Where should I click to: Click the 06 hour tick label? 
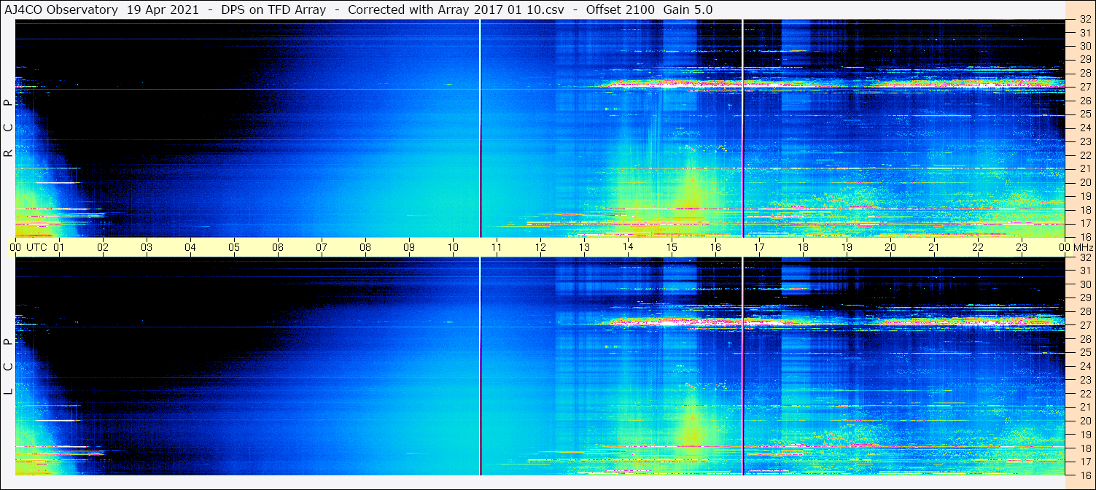coord(278,248)
